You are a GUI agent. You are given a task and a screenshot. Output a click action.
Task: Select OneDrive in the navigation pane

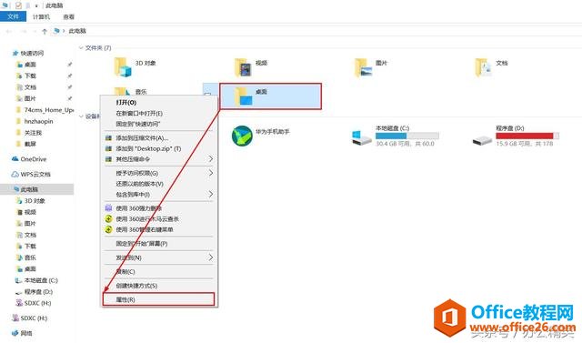pos(29,159)
